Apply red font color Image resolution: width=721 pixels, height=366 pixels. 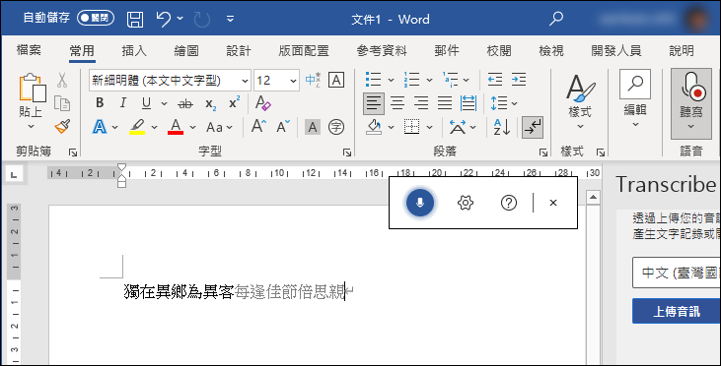tap(176, 127)
